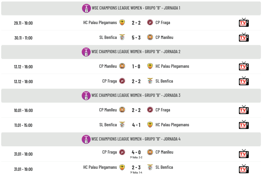Click the Group B logo beside Jornada 4

point(86,139)
